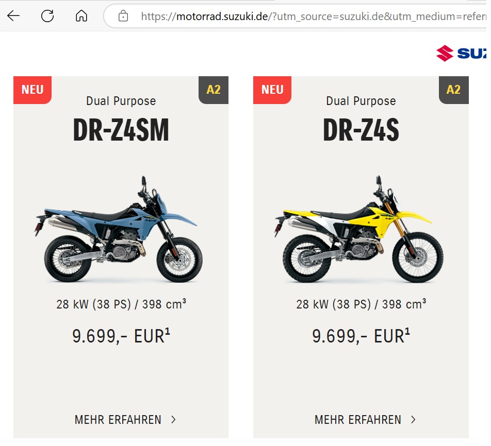491x446 pixels.
Task: Click the Suzuki logo
Action: pyautogui.click(x=462, y=53)
